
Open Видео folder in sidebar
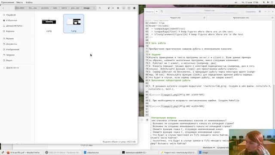point(9,60)
